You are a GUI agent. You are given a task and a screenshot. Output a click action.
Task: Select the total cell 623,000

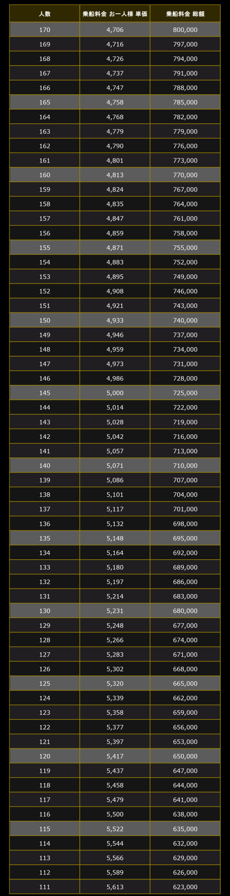pyautogui.click(x=185, y=887)
